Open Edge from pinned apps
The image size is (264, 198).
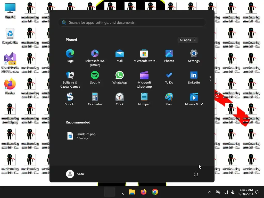click(x=70, y=56)
